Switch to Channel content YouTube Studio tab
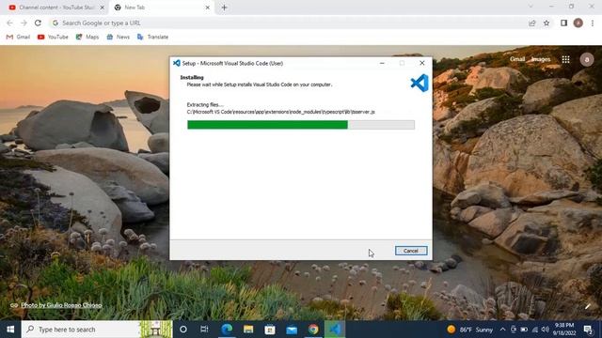Screen dimensions: 602x338 [56, 8]
